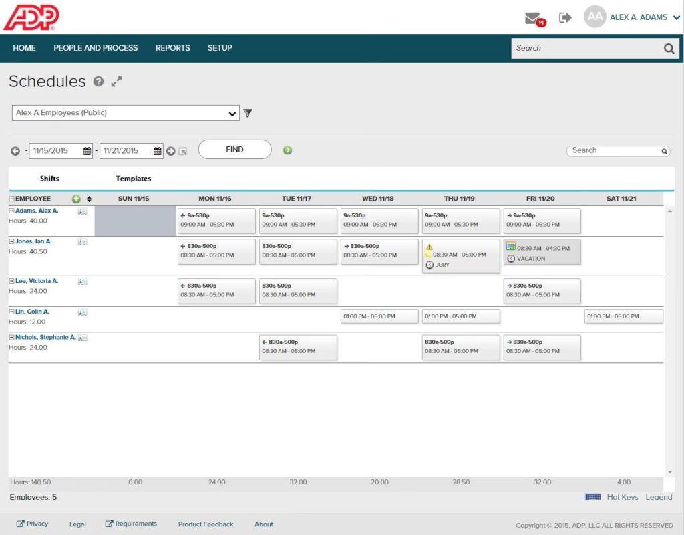Image resolution: width=684 pixels, height=535 pixels.
Task: Go to the previous week arrow
Action: coord(15,151)
